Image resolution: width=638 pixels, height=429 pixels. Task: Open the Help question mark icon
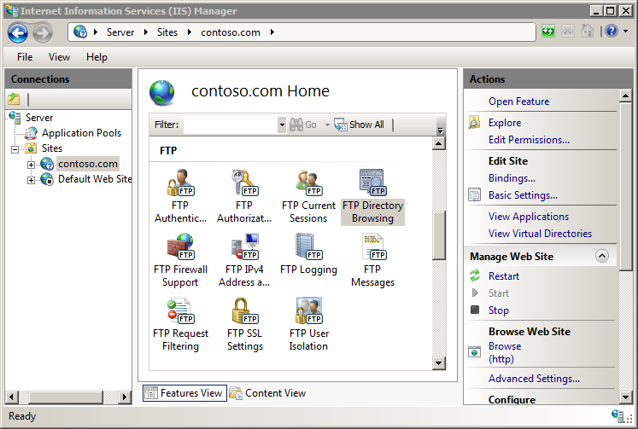click(612, 31)
